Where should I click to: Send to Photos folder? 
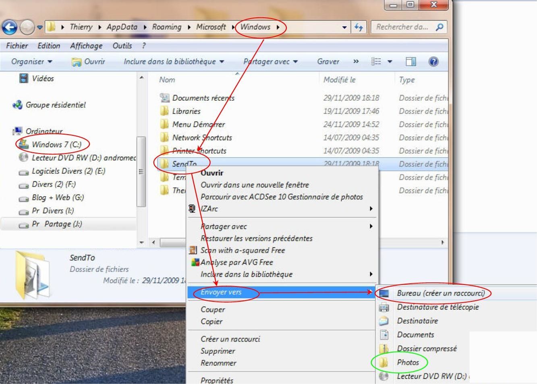[408, 362]
